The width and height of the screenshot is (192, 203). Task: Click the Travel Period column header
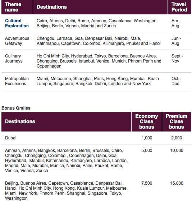pyautogui.click(x=179, y=7)
